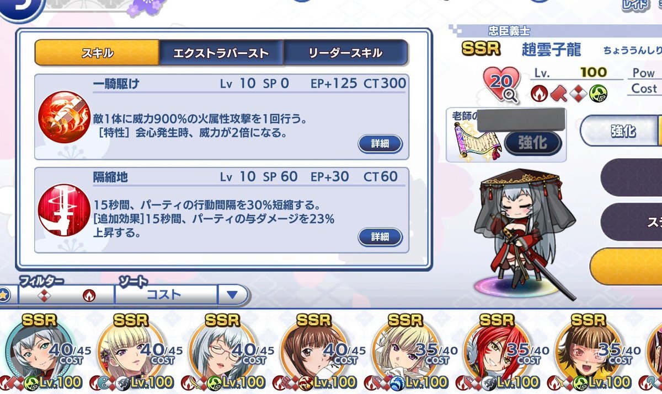
Task: Switch to the エクストラバースト tab
Action: tap(221, 53)
